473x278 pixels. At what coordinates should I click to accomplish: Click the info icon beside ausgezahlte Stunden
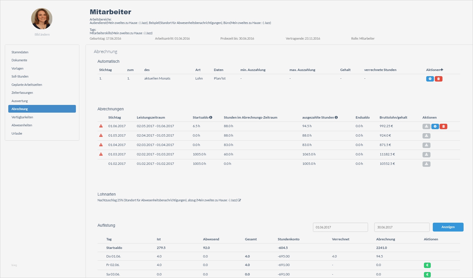336,117
